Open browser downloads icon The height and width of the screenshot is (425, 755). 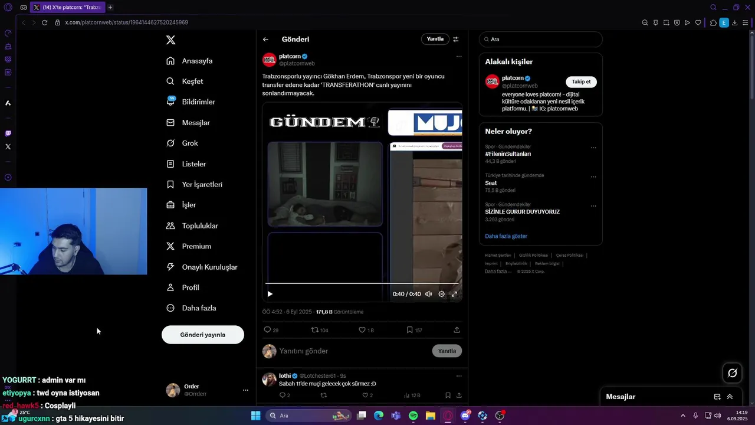coord(735,22)
